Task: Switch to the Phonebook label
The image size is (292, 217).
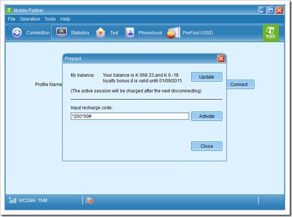Action: pos(150,33)
